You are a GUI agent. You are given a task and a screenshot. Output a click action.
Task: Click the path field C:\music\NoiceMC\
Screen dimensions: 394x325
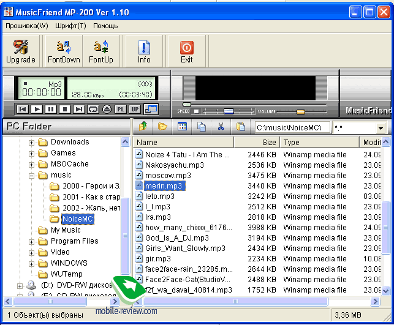click(x=292, y=127)
